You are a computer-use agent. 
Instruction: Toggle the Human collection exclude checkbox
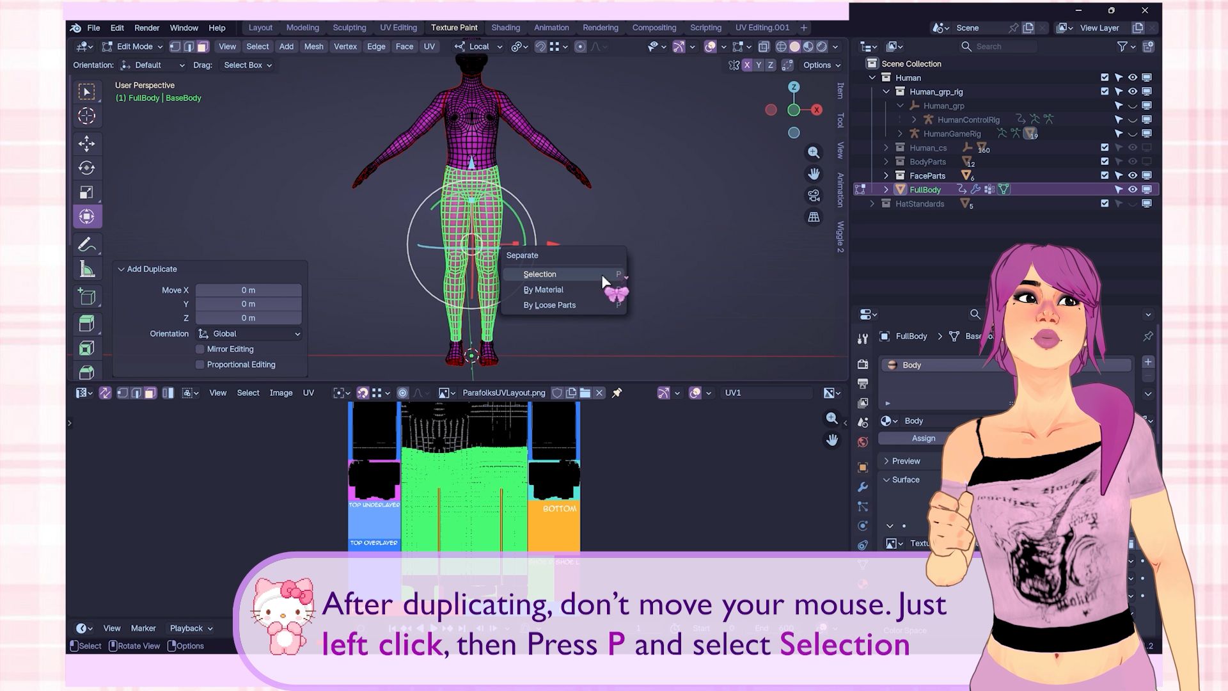point(1105,77)
